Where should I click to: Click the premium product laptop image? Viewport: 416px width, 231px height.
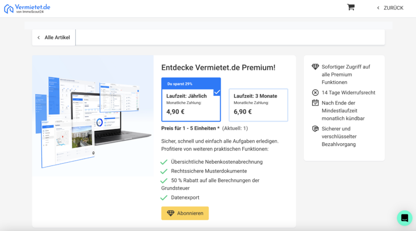tap(93, 116)
